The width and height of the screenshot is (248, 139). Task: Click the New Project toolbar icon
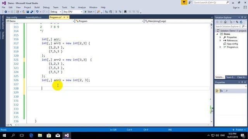click(x=17, y=12)
